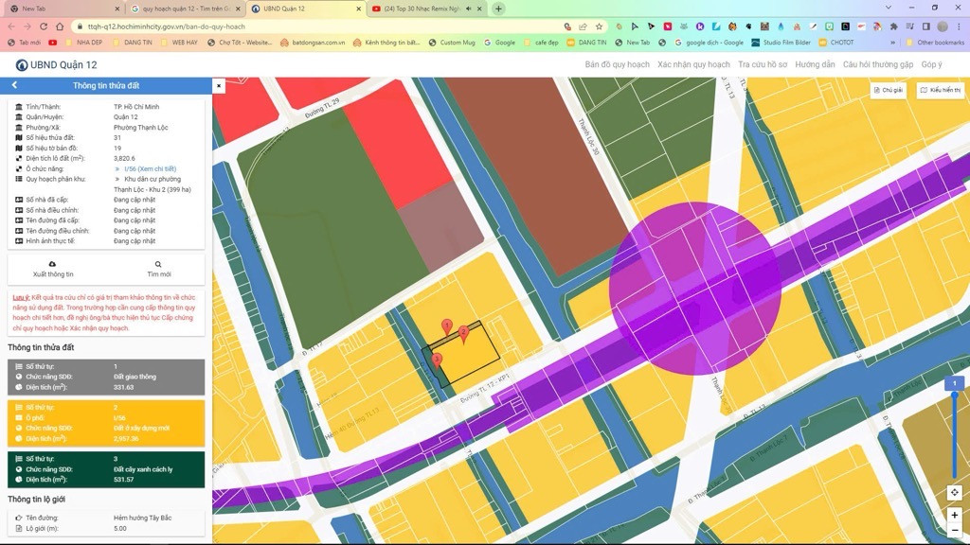Open Bản đồ quy hoạch menu item

(617, 64)
